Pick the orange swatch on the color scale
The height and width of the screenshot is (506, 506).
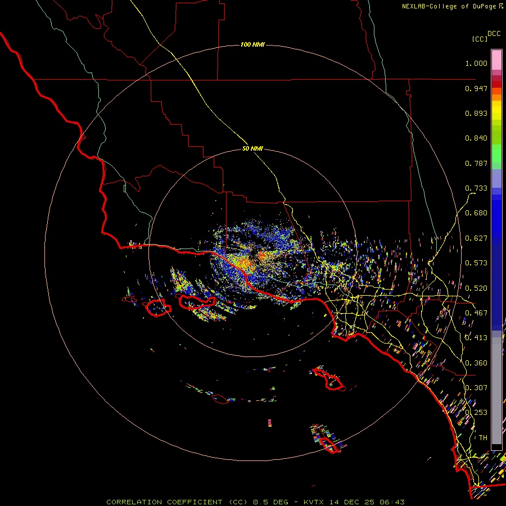(496, 97)
